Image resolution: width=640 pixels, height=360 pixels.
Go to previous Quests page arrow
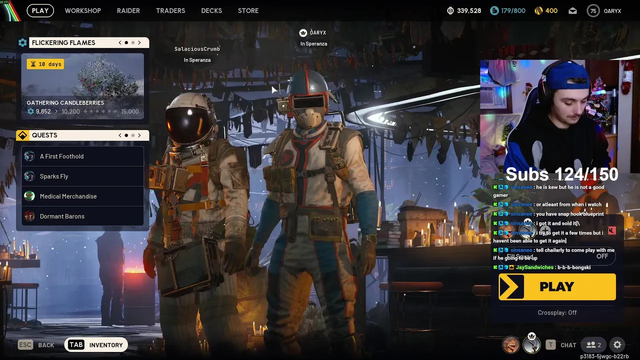click(120, 135)
